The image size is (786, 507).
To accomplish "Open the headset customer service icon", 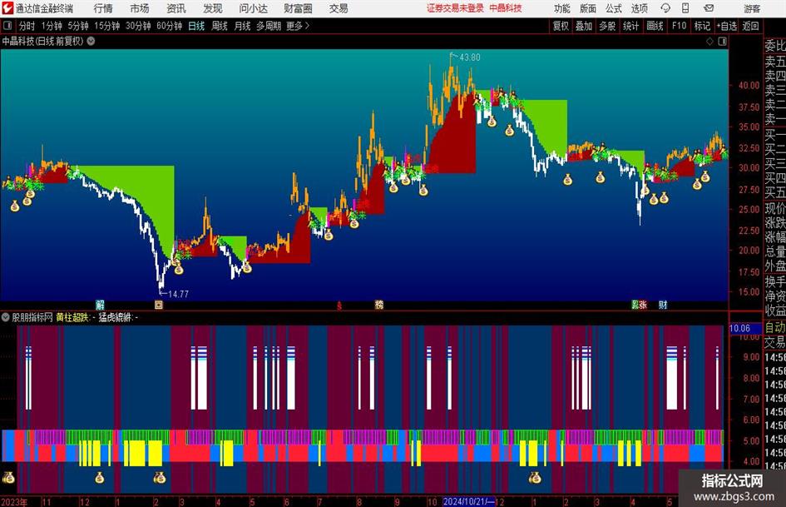I will [x=665, y=8].
